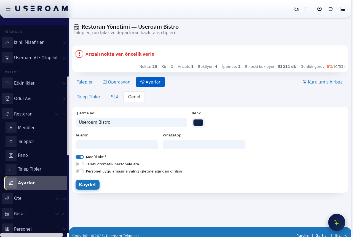Collapse the Retail section arrow
Viewport: 353px width, 237px height.
[x=64, y=214]
